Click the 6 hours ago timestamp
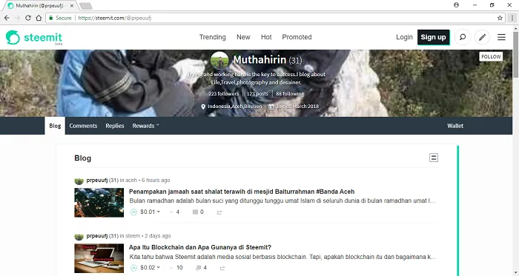The width and height of the screenshot is (519, 276). (x=156, y=181)
